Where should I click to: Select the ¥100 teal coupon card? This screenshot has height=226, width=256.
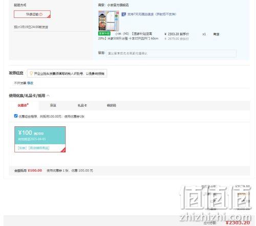(40, 139)
